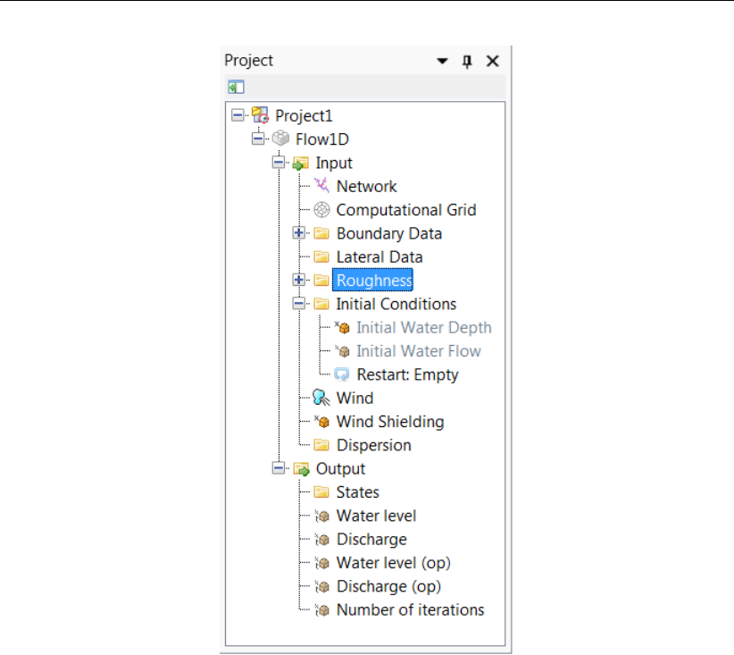Expand the Roughness folder
This screenshot has height=655, width=734.
click(x=300, y=281)
